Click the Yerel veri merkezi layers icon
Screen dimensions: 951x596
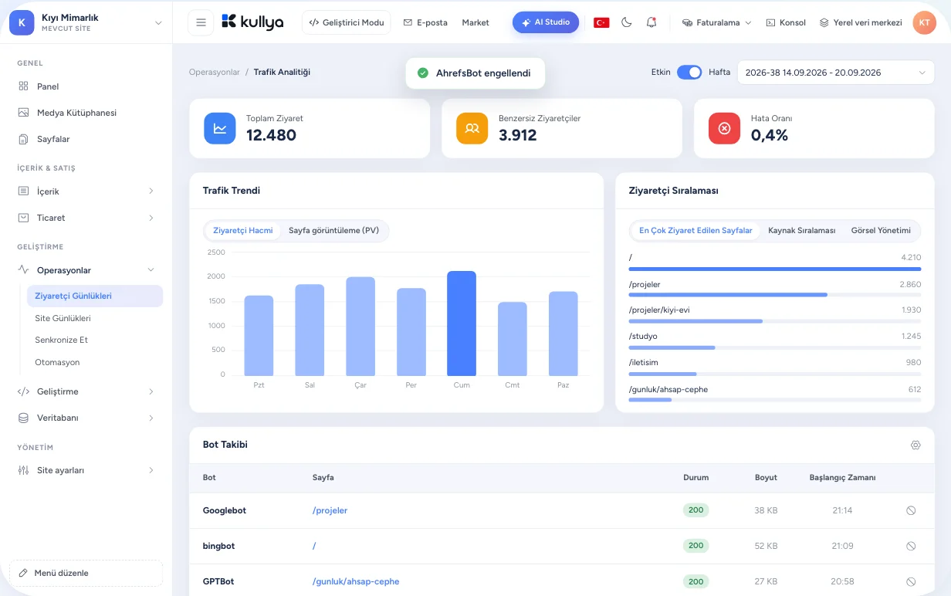pos(824,22)
